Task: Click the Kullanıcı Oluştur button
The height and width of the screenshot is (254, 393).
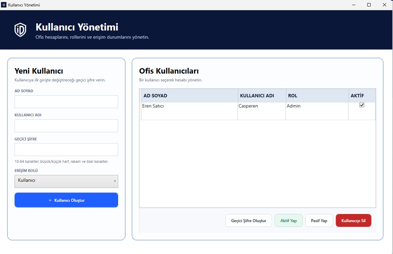Action: click(x=66, y=200)
